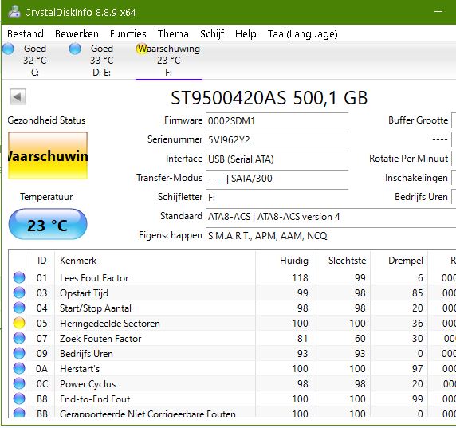Viewport: 456px width, 428px height.
Task: Select the Power Cyclus attribute row
Action: pyautogui.click(x=232, y=383)
